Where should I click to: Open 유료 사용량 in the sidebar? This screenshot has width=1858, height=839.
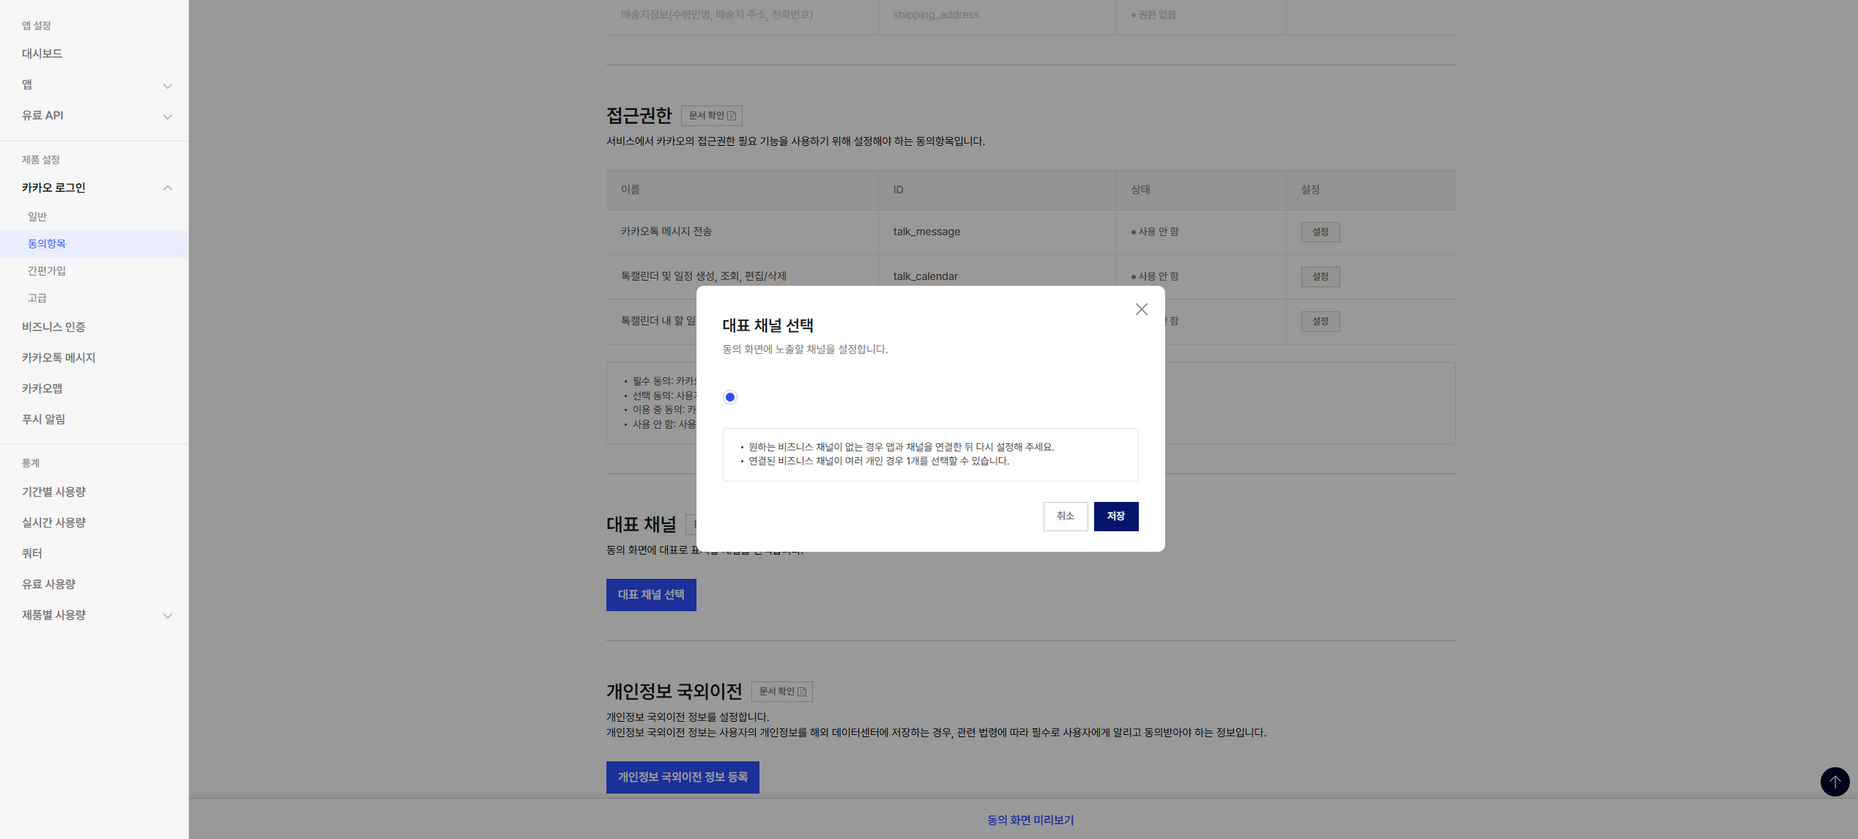point(49,584)
